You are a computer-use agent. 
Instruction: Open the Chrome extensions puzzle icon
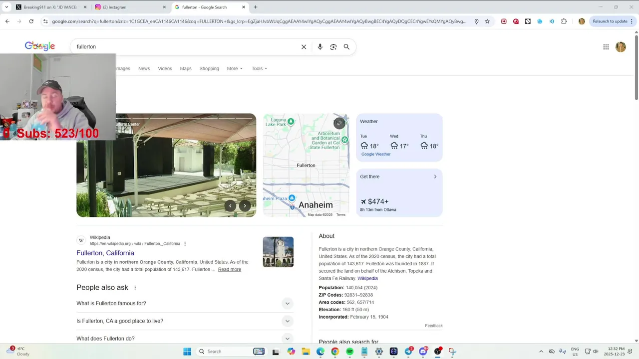pyautogui.click(x=564, y=21)
